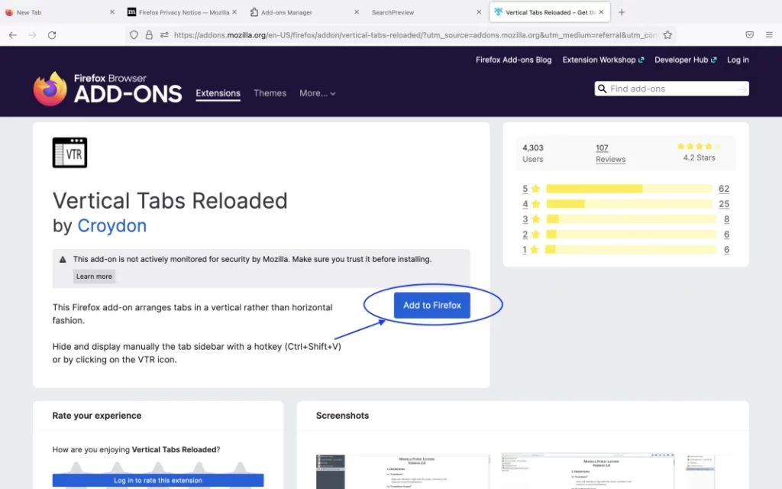This screenshot has height=489, width=782.
Task: Click the Screenshots section heading
Action: point(343,416)
